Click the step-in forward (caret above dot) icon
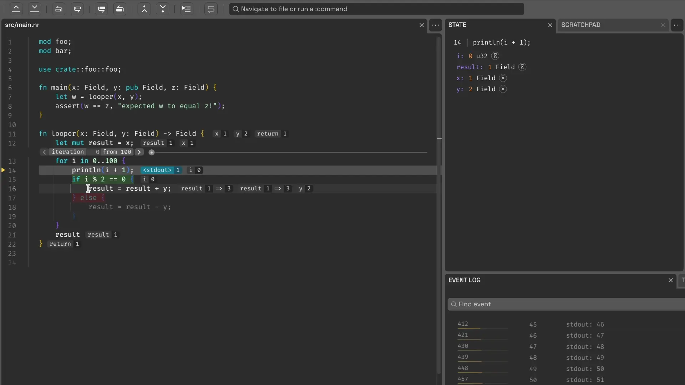This screenshot has width=685, height=385. [x=163, y=9]
